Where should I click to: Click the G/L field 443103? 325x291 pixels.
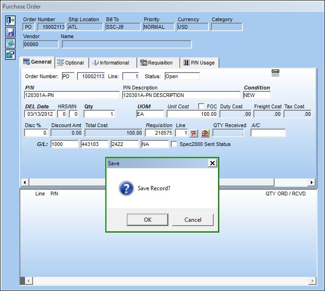click(x=95, y=144)
